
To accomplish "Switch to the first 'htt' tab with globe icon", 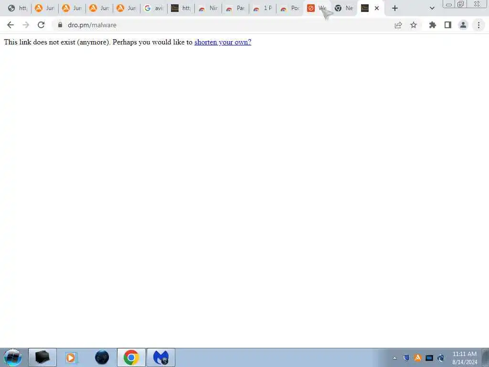I will pos(18,9).
